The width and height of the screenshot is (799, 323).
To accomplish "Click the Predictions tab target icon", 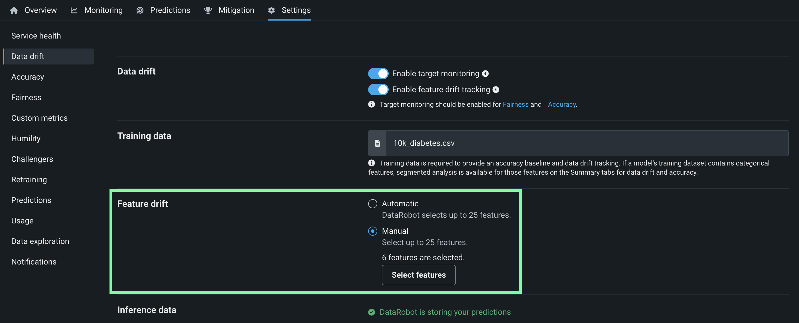I will click(x=140, y=10).
